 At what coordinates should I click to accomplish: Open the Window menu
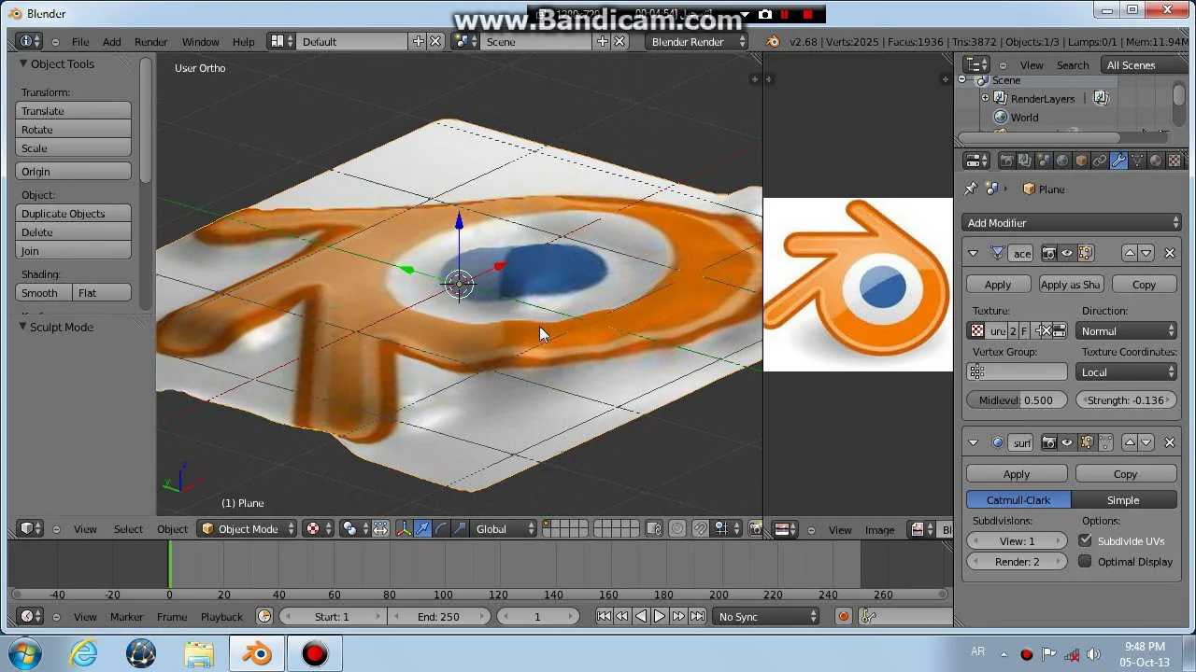[x=200, y=41]
